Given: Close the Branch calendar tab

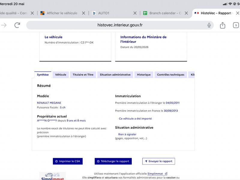Looking at the screenshot, I should point(186,13).
